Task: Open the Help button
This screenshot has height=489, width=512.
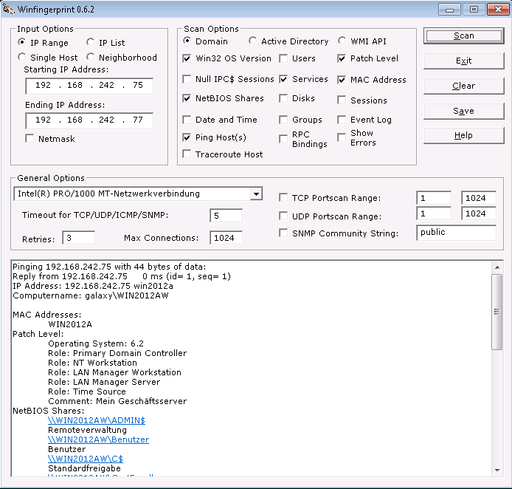Action: (463, 135)
